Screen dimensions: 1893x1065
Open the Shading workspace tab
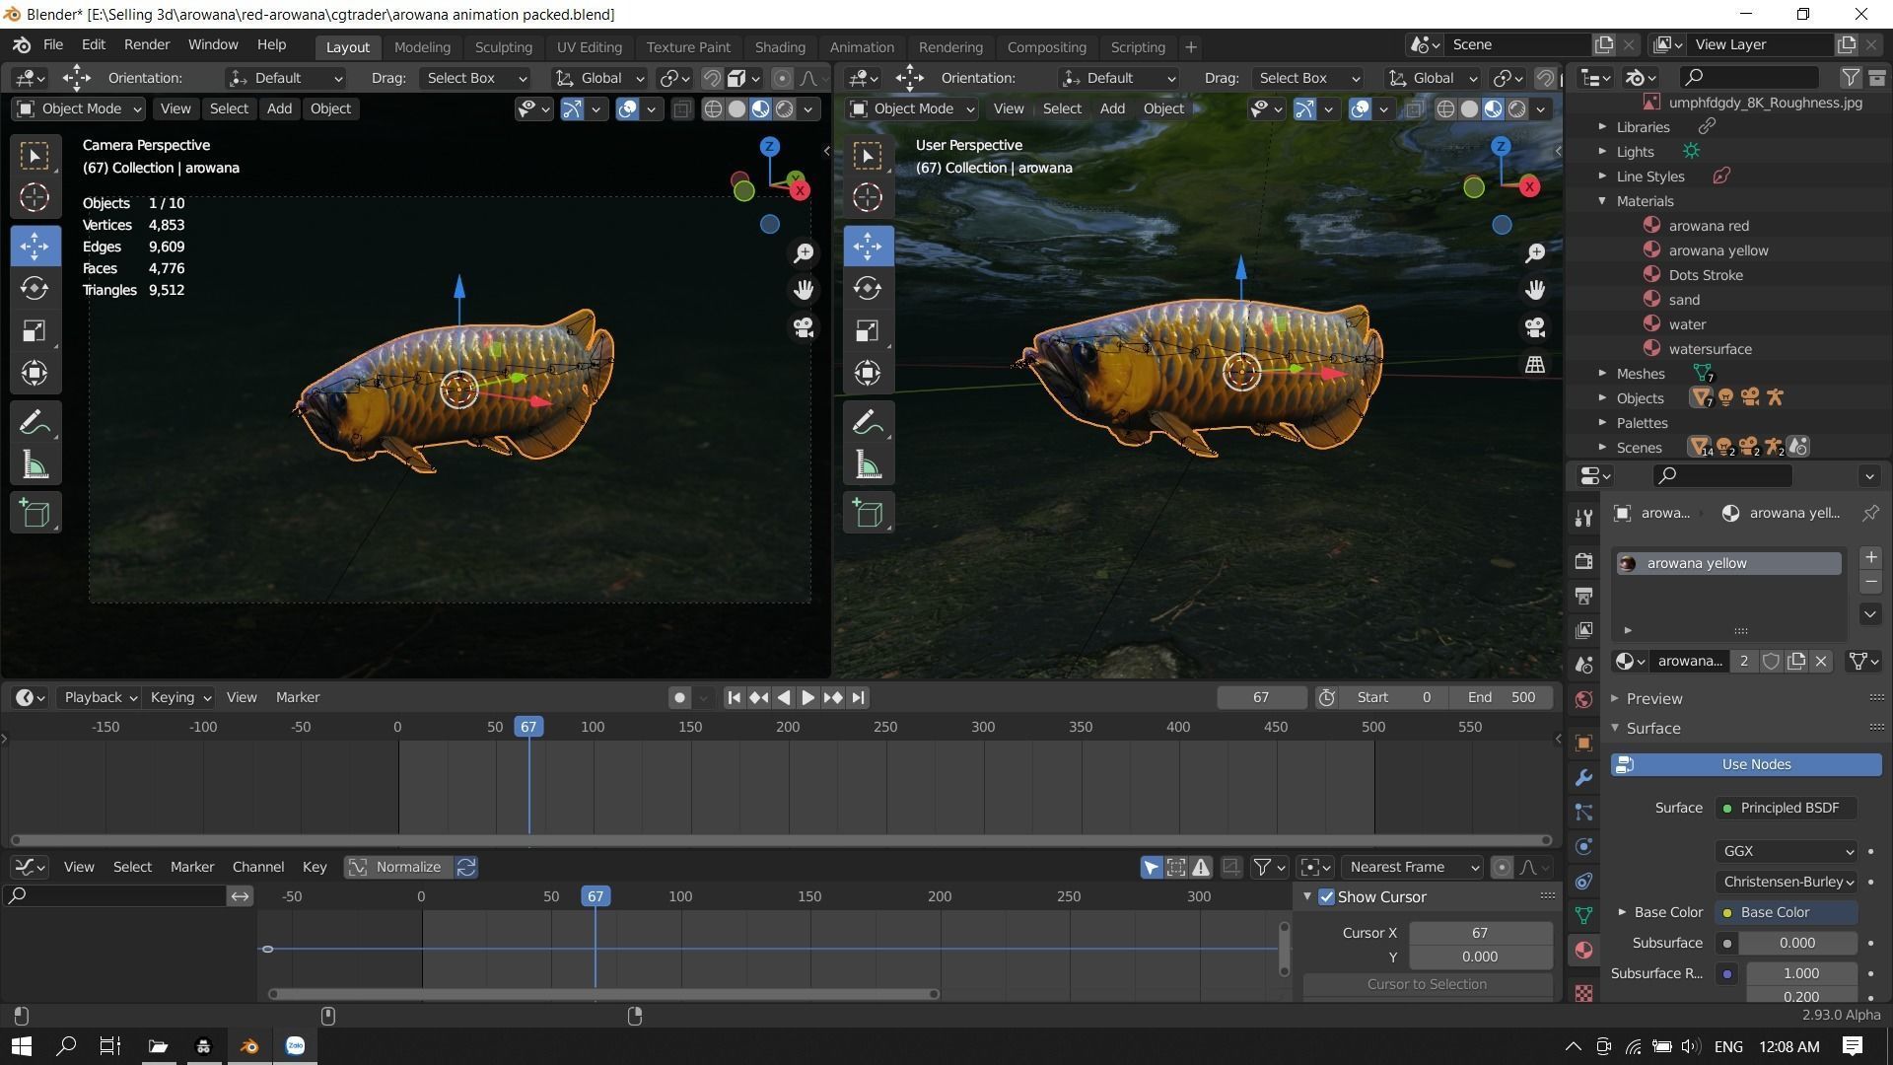tap(779, 46)
